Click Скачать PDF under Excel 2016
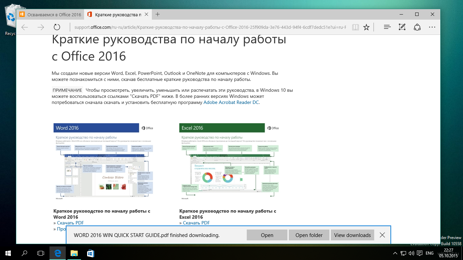 click(x=196, y=223)
